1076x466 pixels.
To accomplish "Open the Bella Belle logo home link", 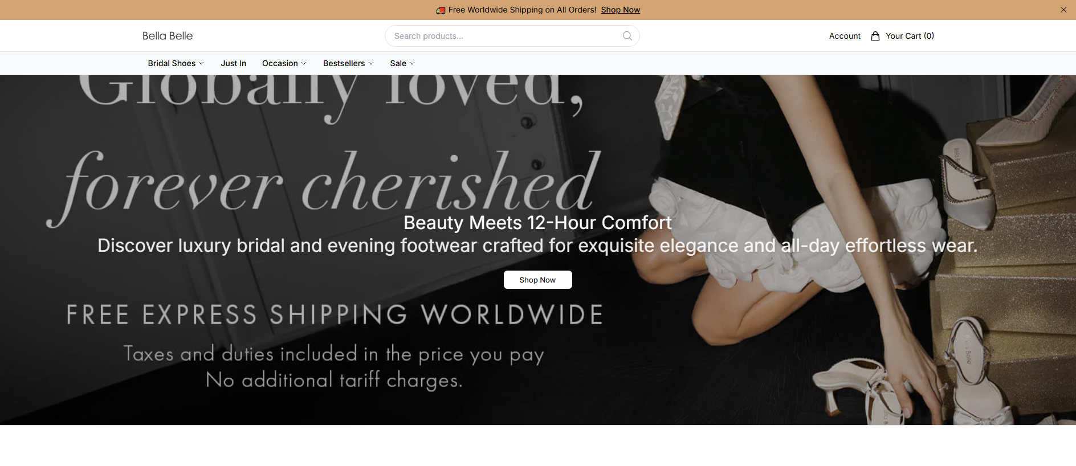I will pos(168,36).
